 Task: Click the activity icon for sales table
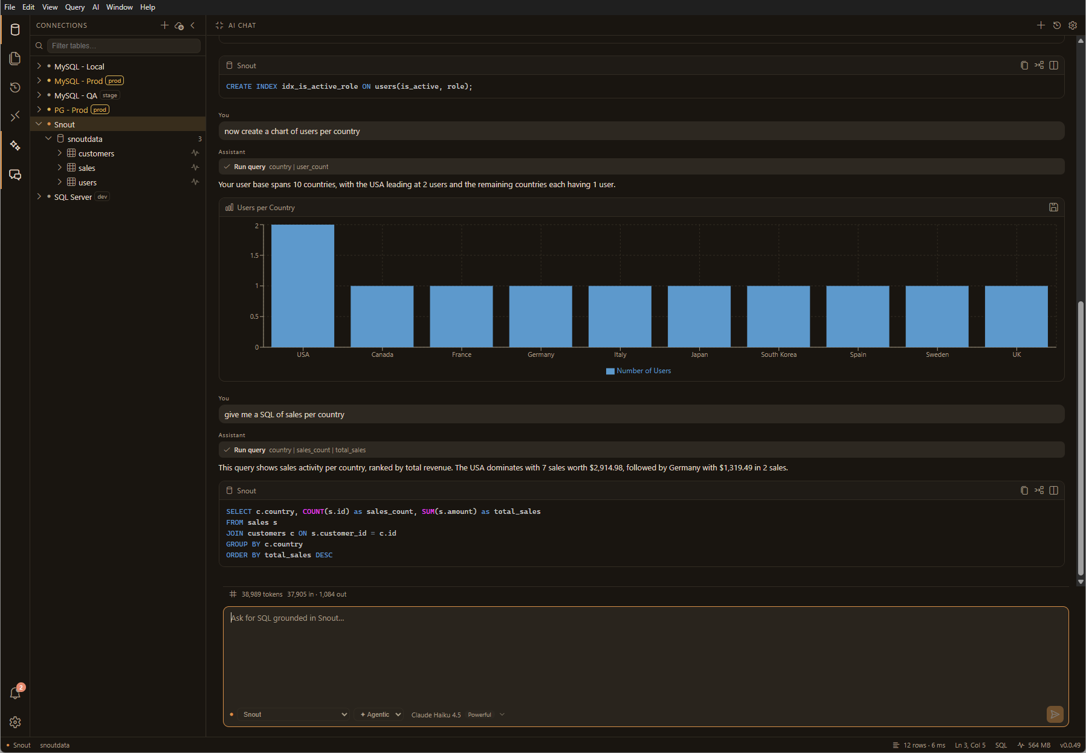195,168
